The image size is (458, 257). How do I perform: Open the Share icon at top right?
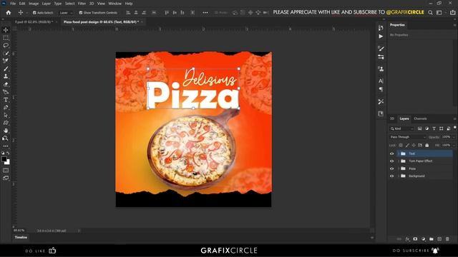tap(453, 13)
